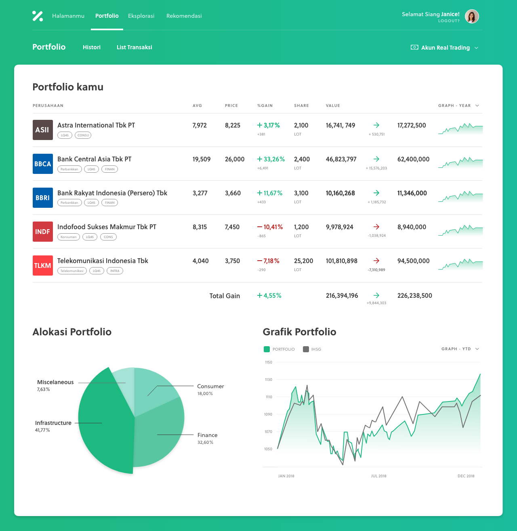Click red arrow in Indofood row
Image resolution: width=517 pixels, height=531 pixels.
[x=376, y=227]
